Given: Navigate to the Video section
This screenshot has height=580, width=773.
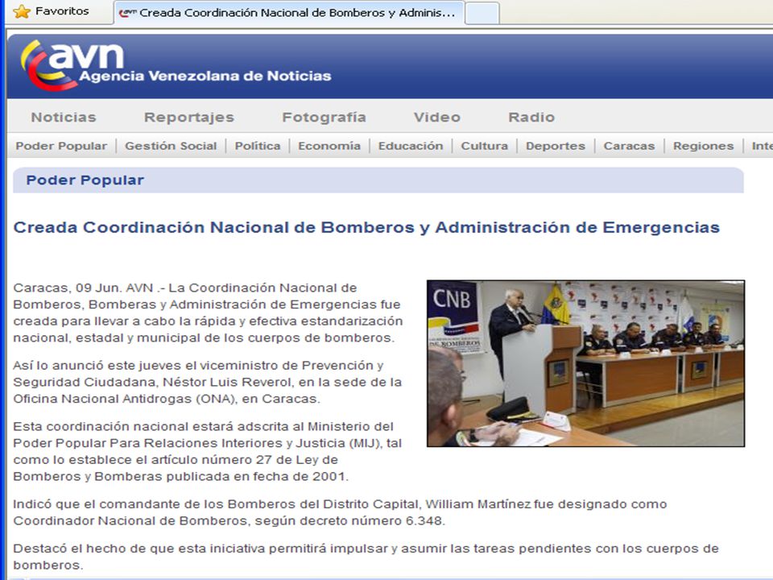Looking at the screenshot, I should [436, 118].
